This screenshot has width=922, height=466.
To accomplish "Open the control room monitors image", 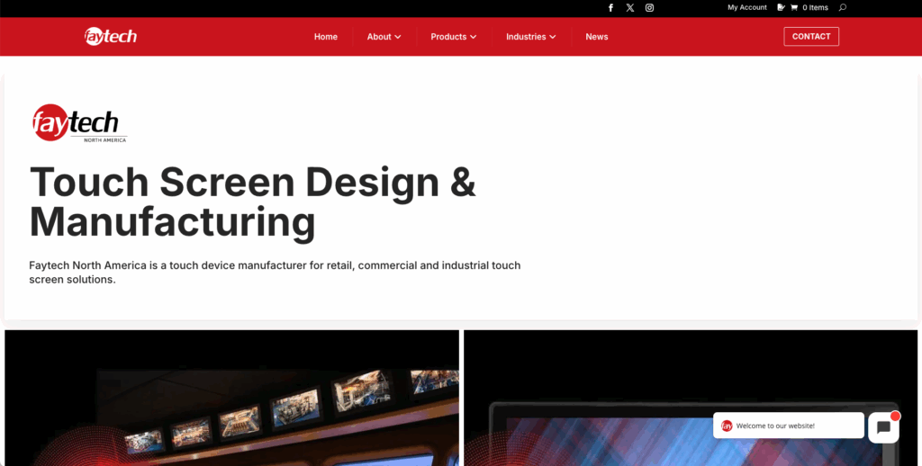I will click(x=231, y=398).
